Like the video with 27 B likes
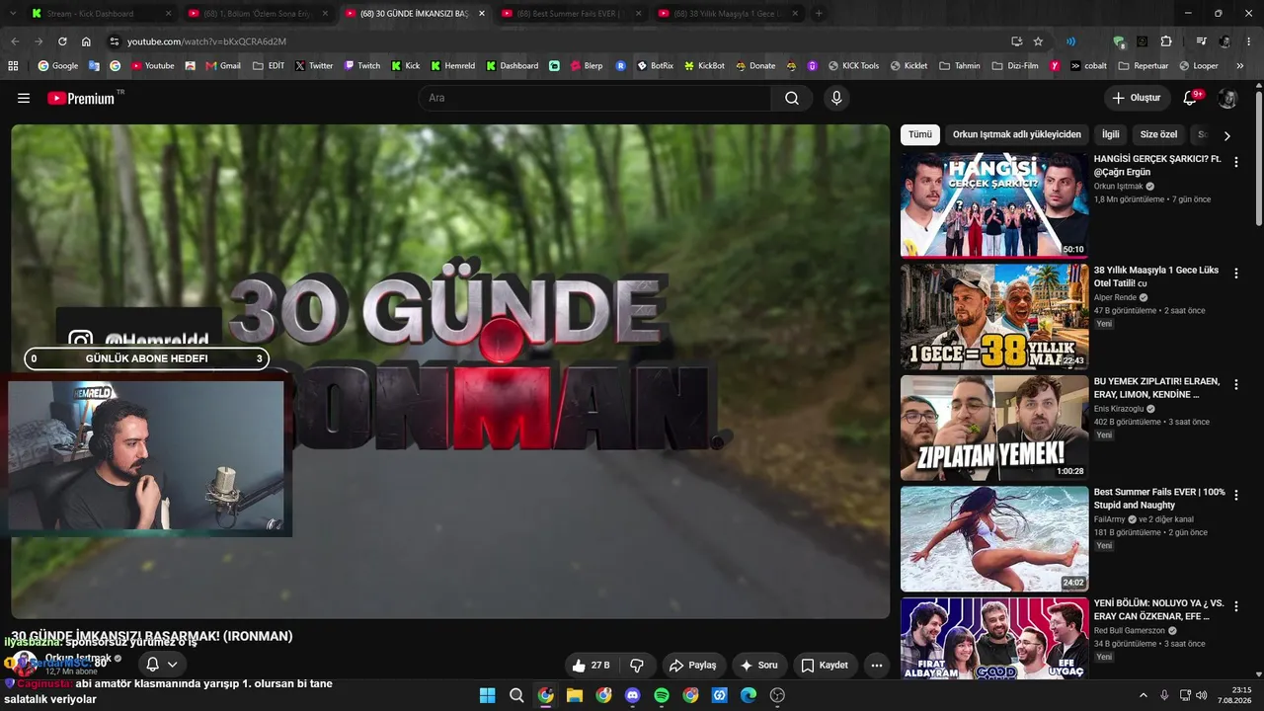The width and height of the screenshot is (1264, 711). (592, 666)
